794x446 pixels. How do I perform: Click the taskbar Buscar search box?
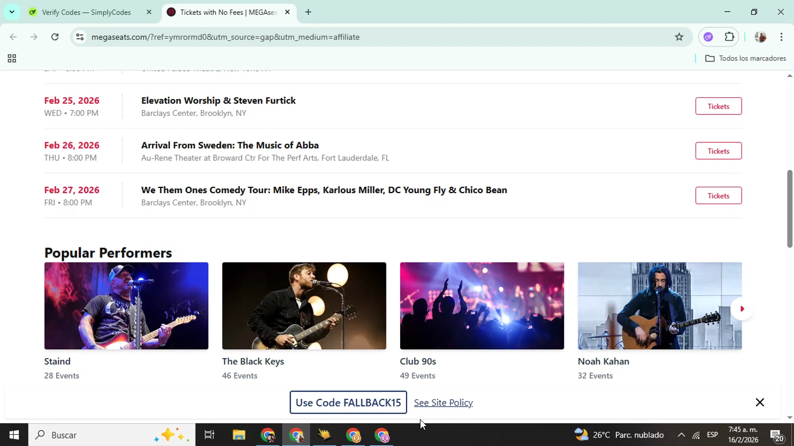(x=112, y=435)
